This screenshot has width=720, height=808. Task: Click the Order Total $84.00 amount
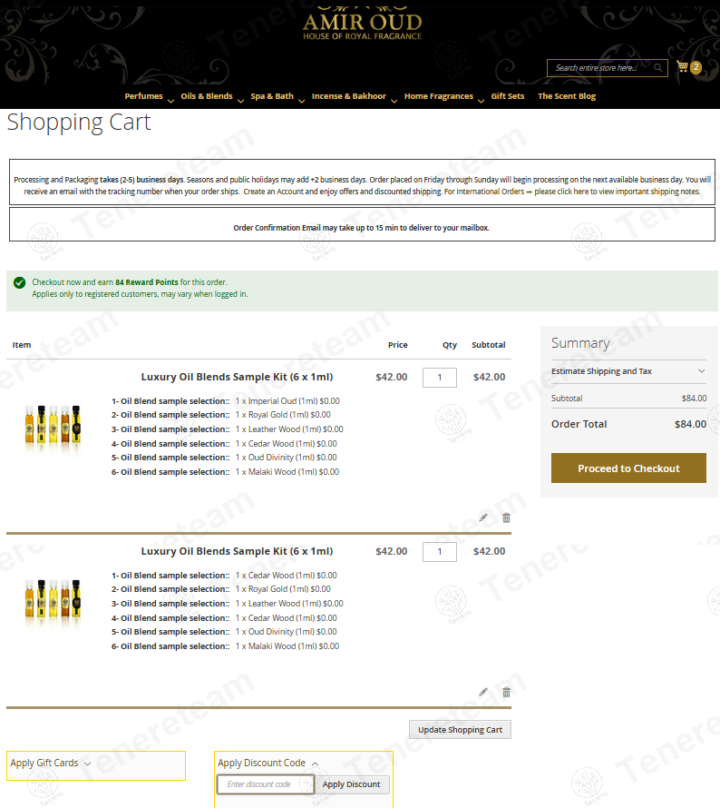point(690,424)
